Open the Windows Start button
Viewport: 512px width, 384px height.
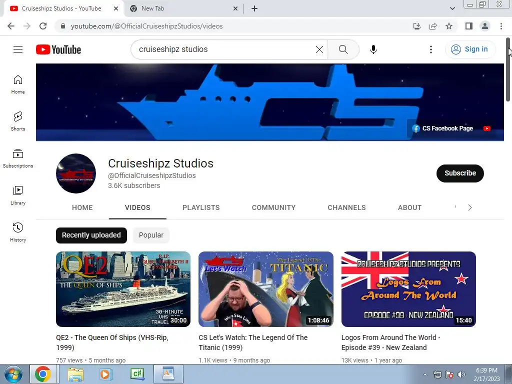[x=13, y=374]
